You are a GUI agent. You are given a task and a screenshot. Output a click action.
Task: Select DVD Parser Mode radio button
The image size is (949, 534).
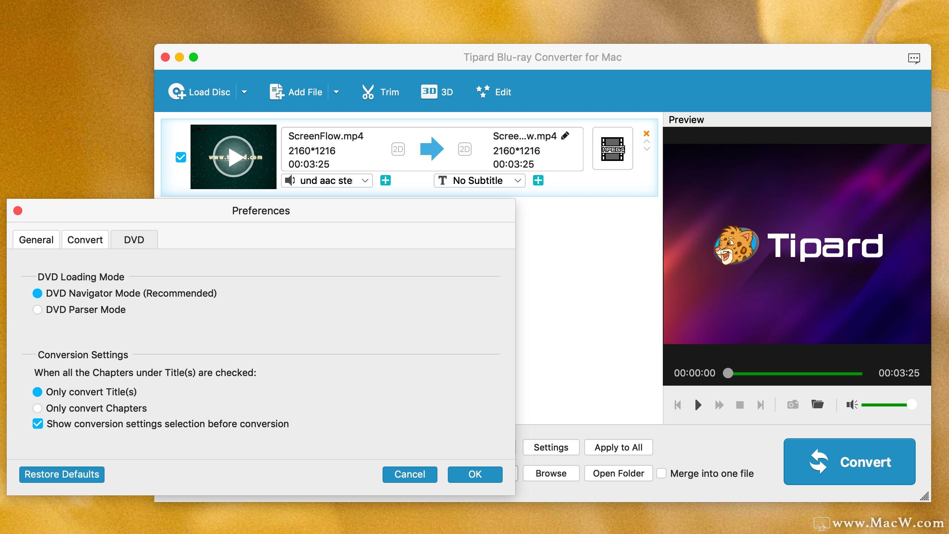tap(37, 310)
